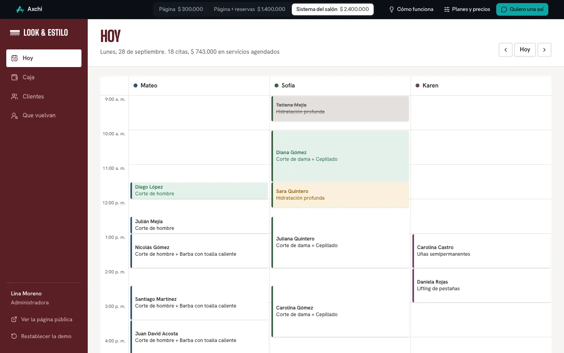Click the Axchi logo icon
The height and width of the screenshot is (353, 564).
click(x=20, y=9)
